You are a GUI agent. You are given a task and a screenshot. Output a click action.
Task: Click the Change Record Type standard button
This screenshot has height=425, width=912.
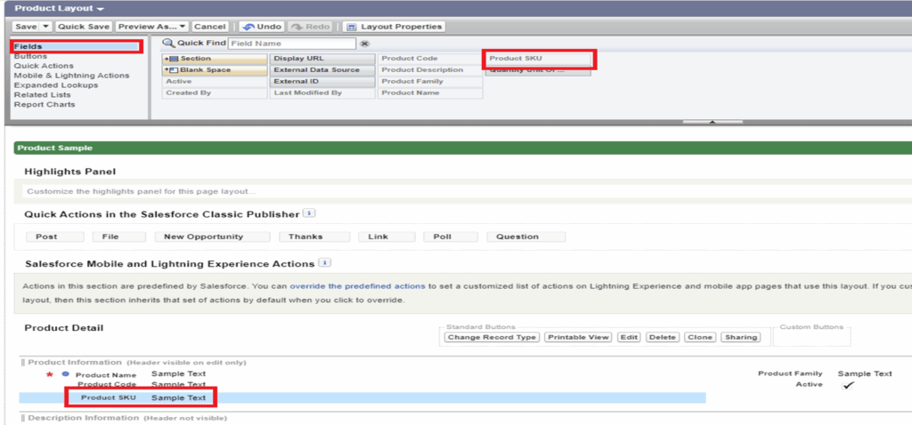pyautogui.click(x=492, y=338)
